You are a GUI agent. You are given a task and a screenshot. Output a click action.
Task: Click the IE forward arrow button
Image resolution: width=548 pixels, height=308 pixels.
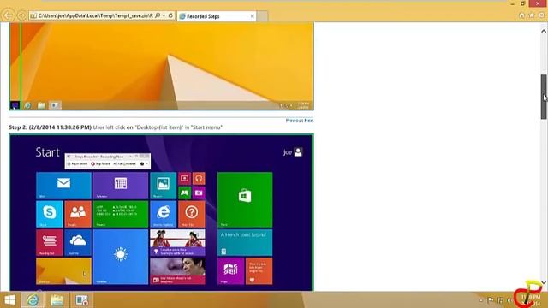21,15
